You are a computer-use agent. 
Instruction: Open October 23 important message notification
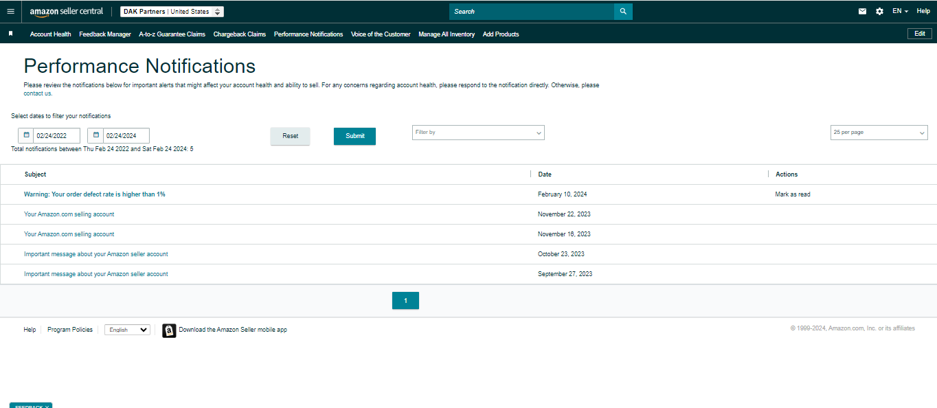[96, 254]
